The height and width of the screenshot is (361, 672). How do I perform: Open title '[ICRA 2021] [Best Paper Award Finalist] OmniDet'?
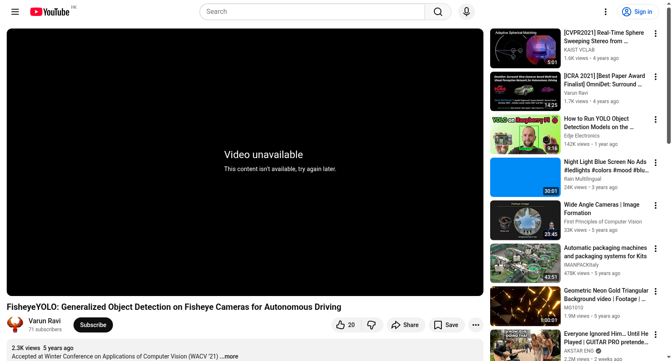tap(605, 80)
